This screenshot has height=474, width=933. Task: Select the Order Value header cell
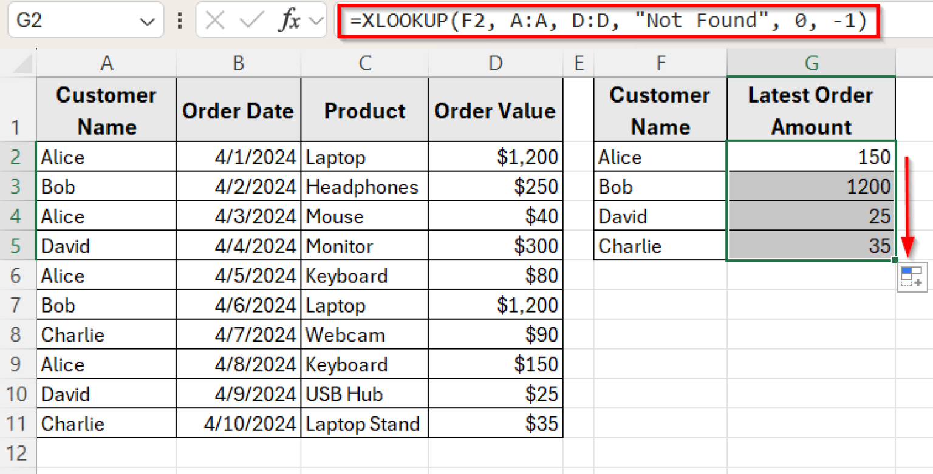(495, 110)
